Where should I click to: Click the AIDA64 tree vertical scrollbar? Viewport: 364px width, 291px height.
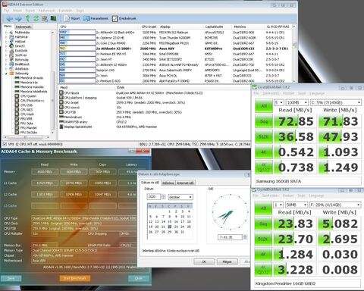52,83
